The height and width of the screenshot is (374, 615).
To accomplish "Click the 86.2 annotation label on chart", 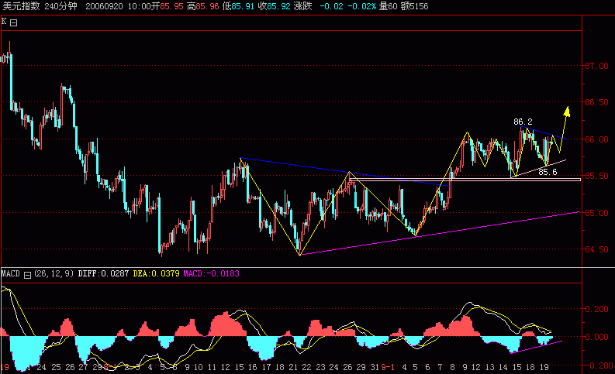I will [x=523, y=122].
